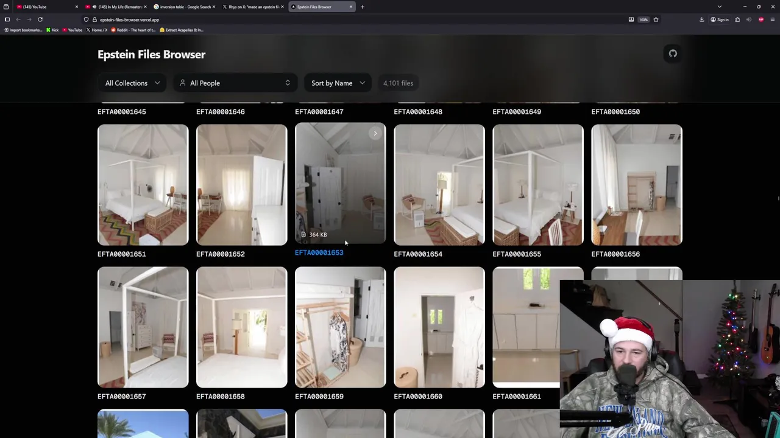The width and height of the screenshot is (780, 438).
Task: Open the GitHub repository icon
Action: click(x=673, y=54)
